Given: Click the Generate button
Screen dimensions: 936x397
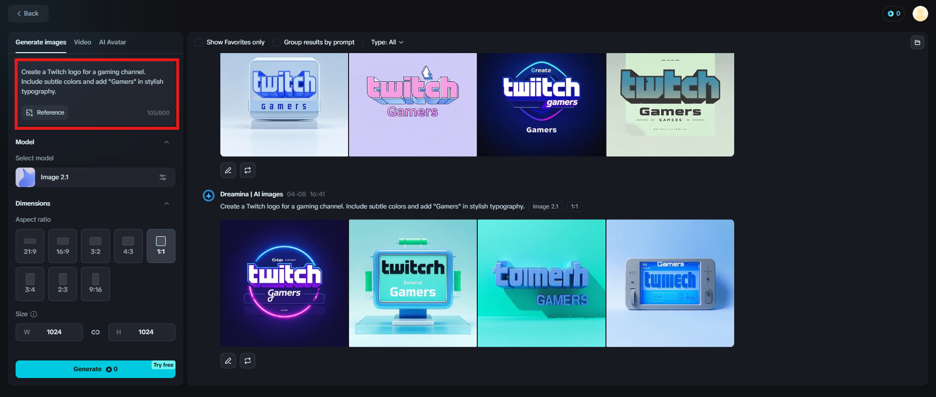Looking at the screenshot, I should coord(96,369).
